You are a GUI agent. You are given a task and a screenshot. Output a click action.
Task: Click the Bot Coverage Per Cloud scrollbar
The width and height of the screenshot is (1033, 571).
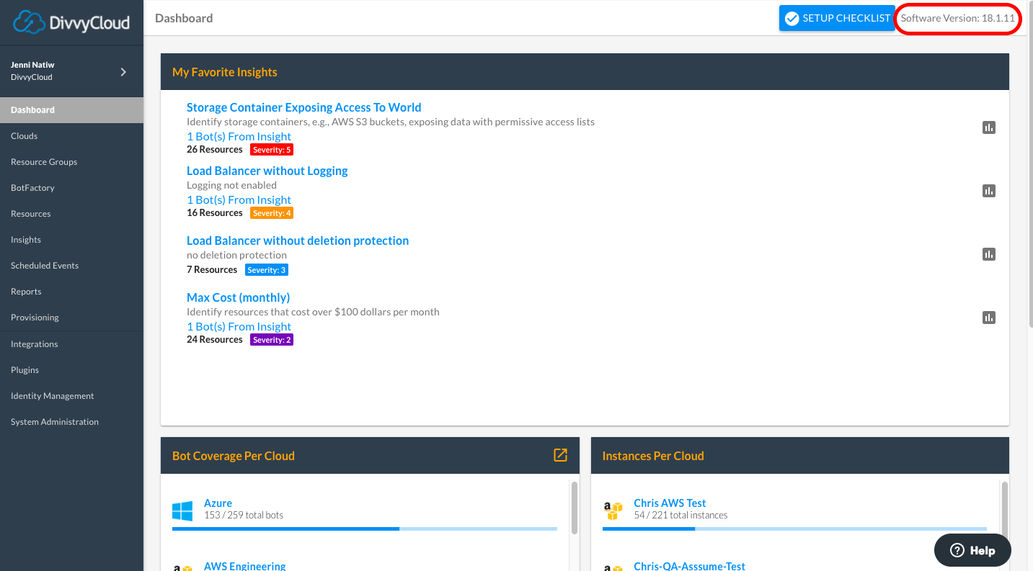575,508
